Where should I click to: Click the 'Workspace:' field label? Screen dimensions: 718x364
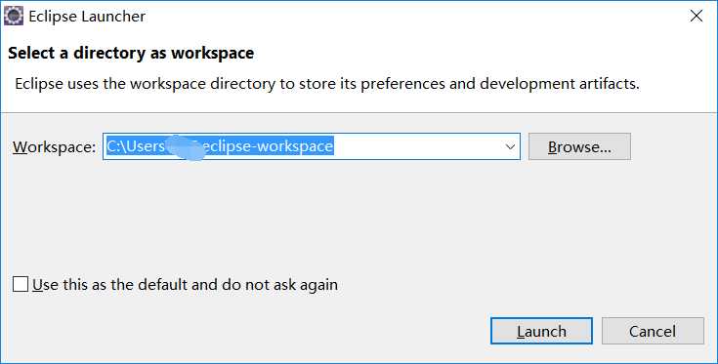click(x=54, y=146)
